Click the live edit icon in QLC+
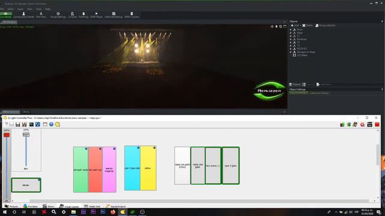385x216 pixels. tap(349, 125)
